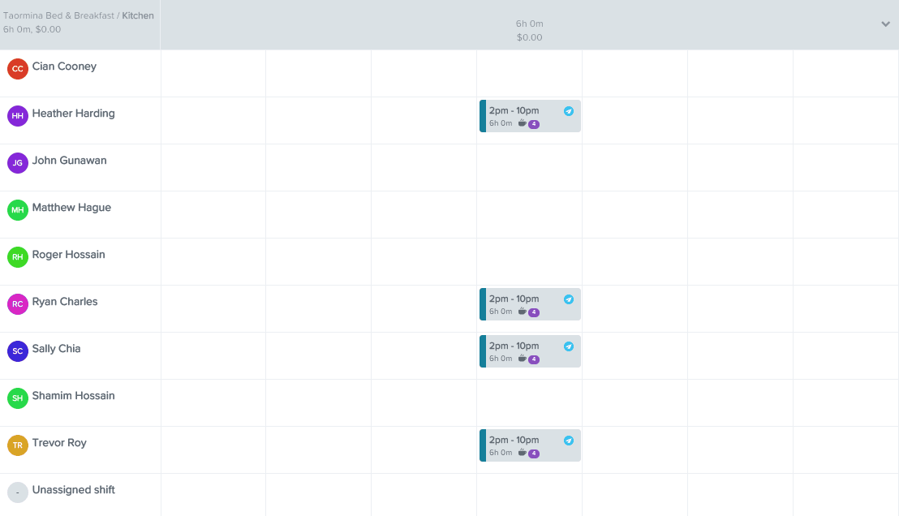Click the coffee break icon on Heather Harding's shift
Screen dimensions: 899x516
(521, 123)
